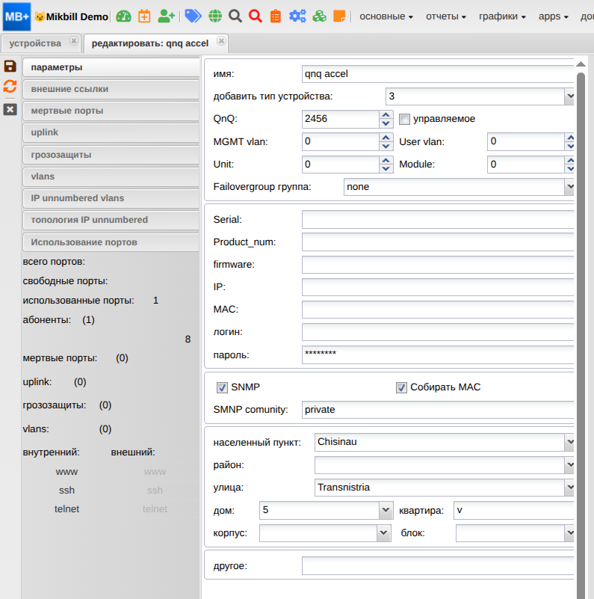Enable the управляемое checkbox

pos(405,119)
